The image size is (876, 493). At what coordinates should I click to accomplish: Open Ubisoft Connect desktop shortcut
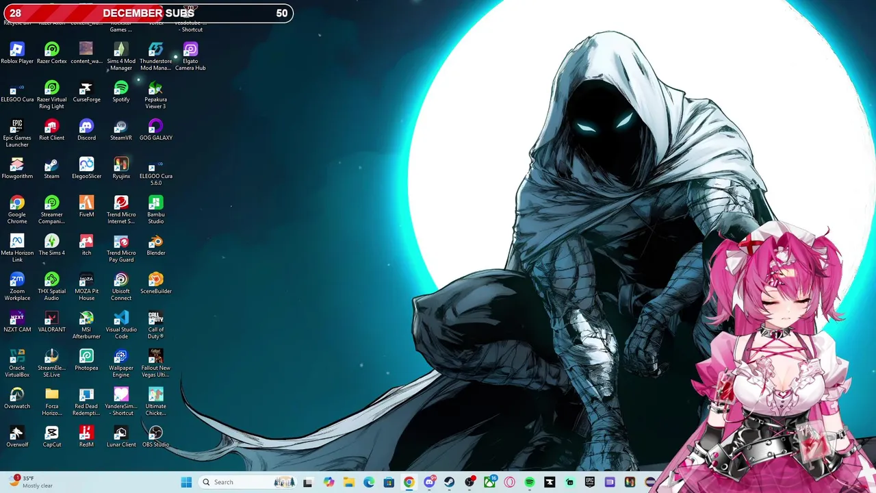click(x=121, y=287)
